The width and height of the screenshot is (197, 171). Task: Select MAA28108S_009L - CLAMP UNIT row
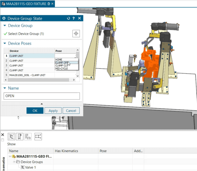click(32, 75)
